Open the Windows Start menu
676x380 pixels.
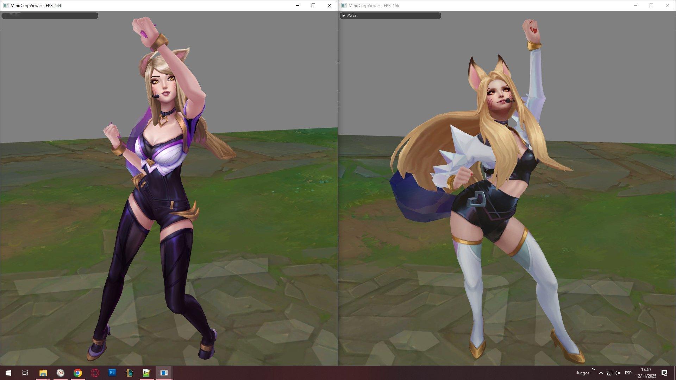click(x=8, y=373)
